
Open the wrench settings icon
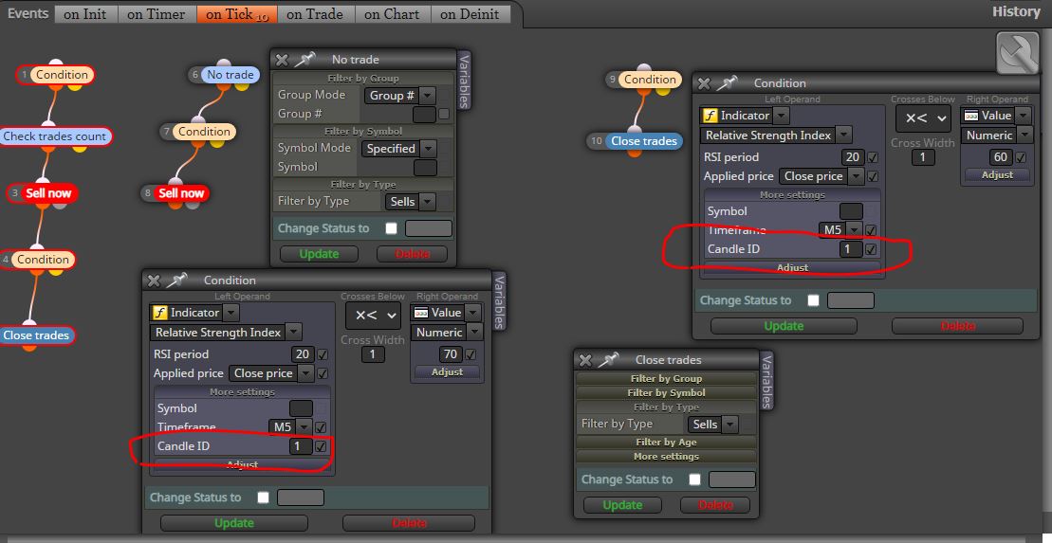click(x=1017, y=53)
